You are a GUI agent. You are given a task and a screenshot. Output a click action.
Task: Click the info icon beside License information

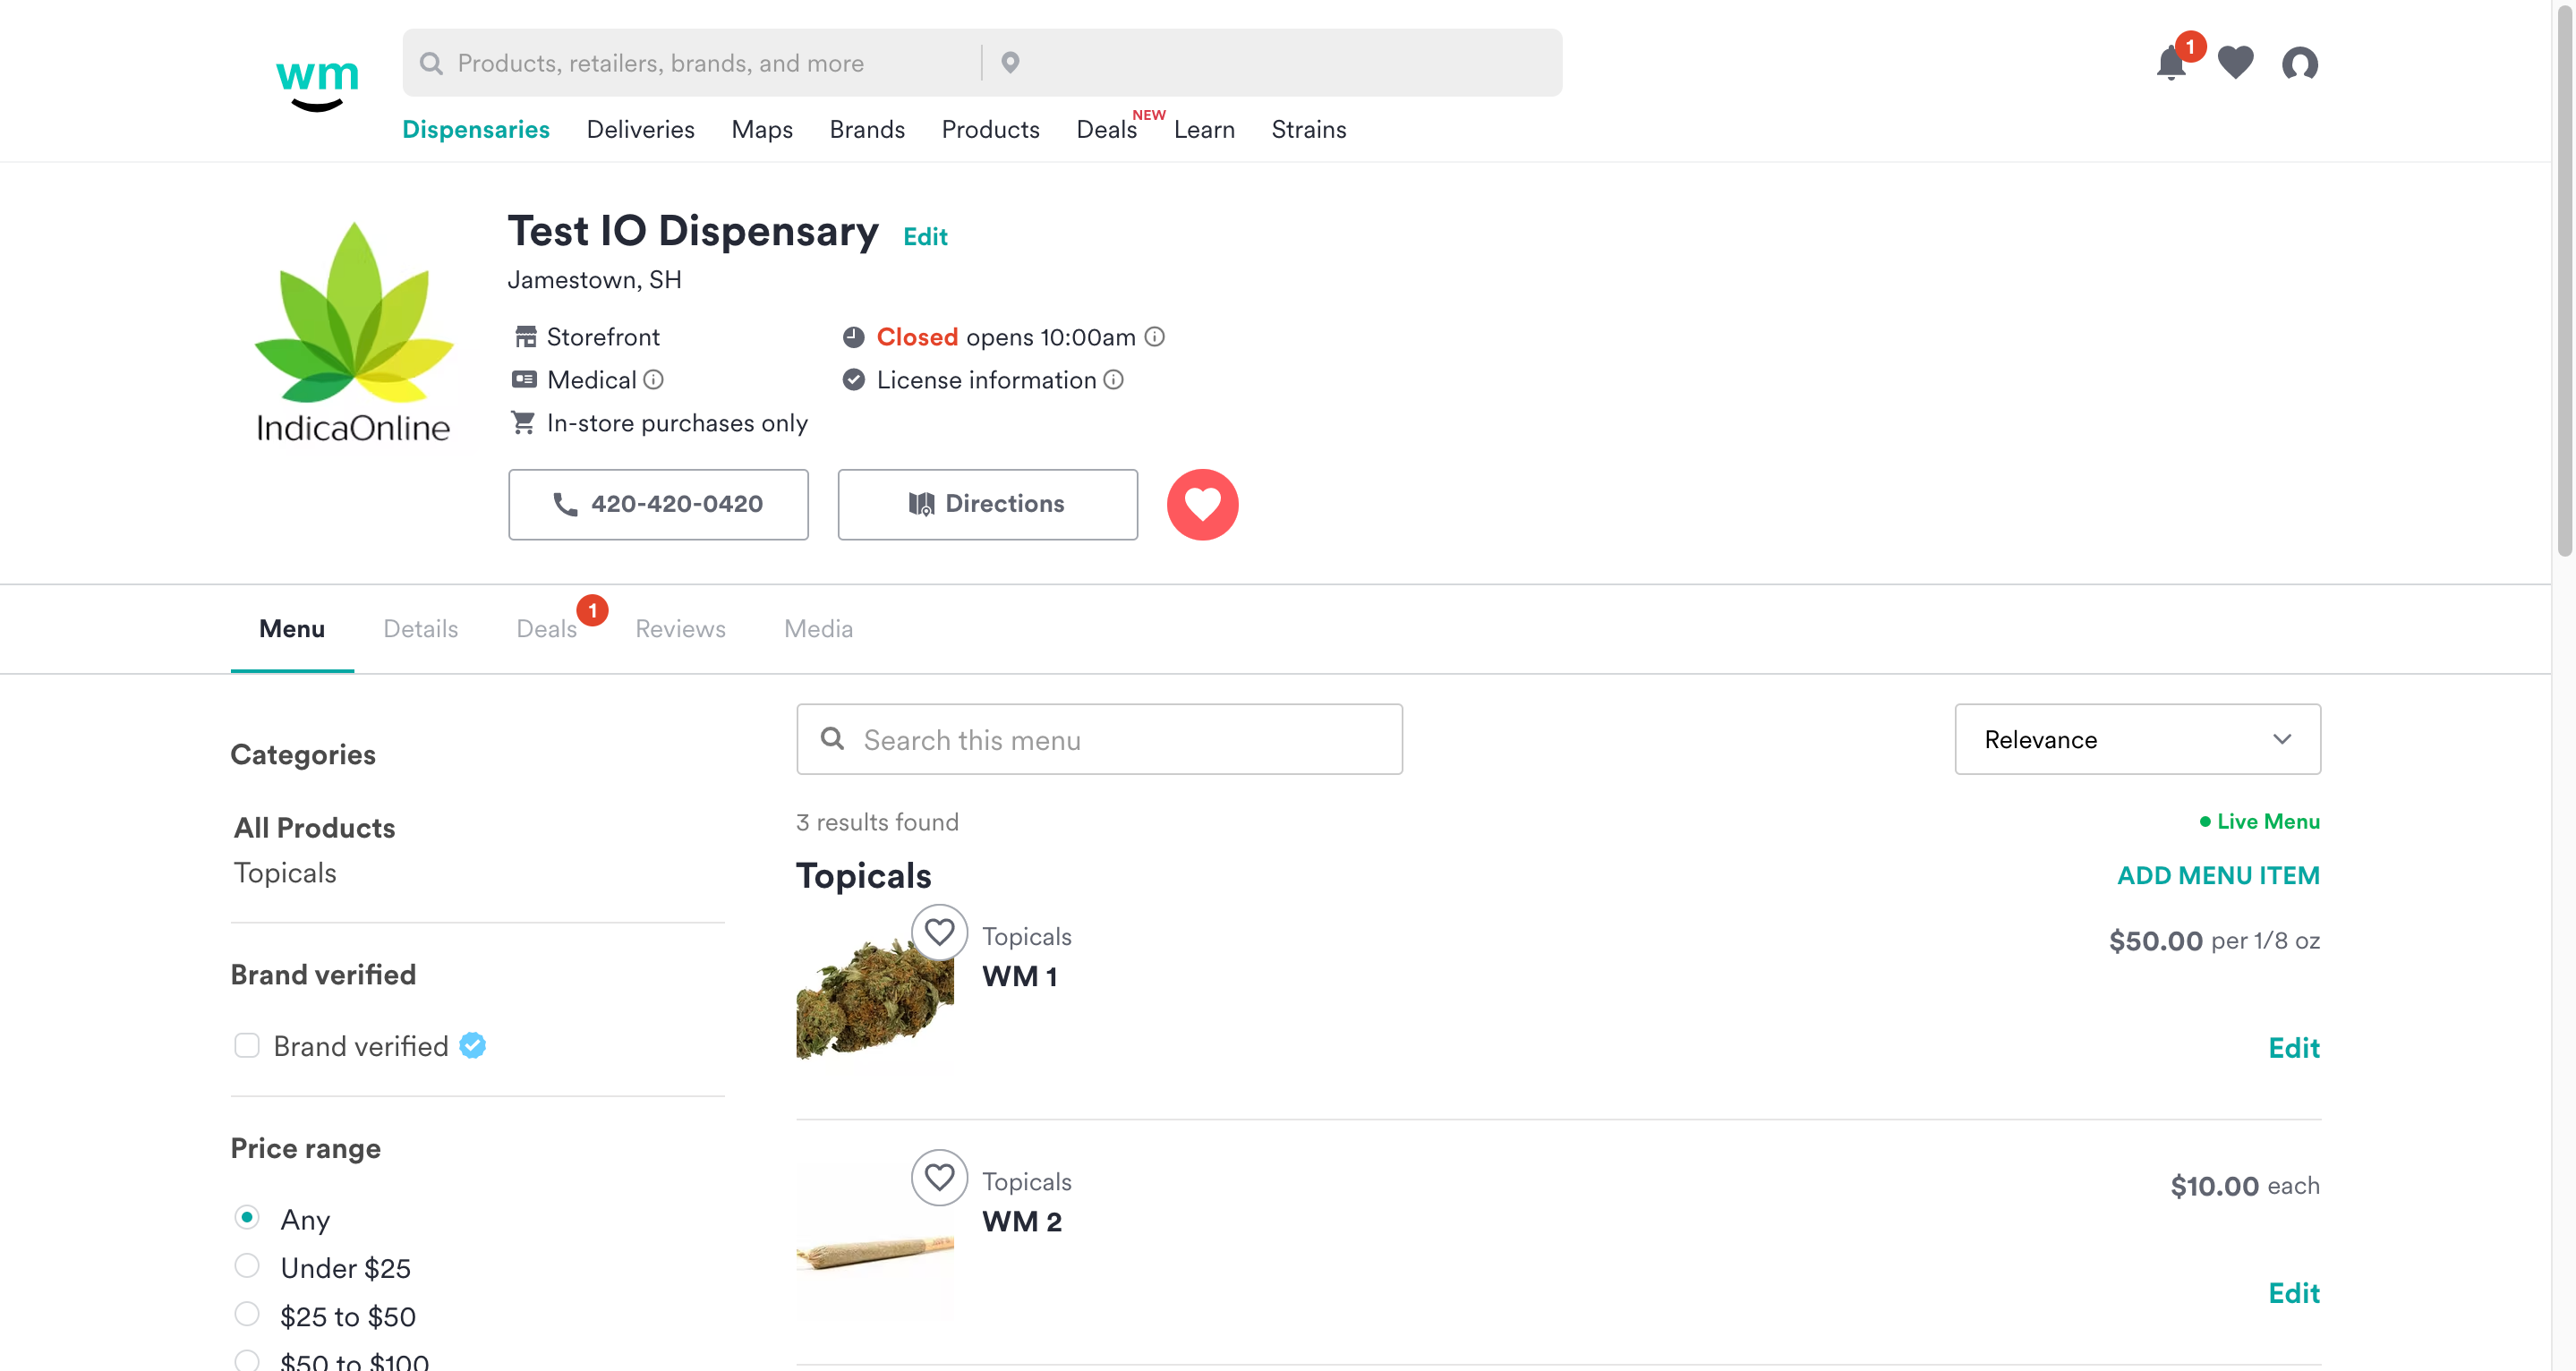[x=1113, y=380]
